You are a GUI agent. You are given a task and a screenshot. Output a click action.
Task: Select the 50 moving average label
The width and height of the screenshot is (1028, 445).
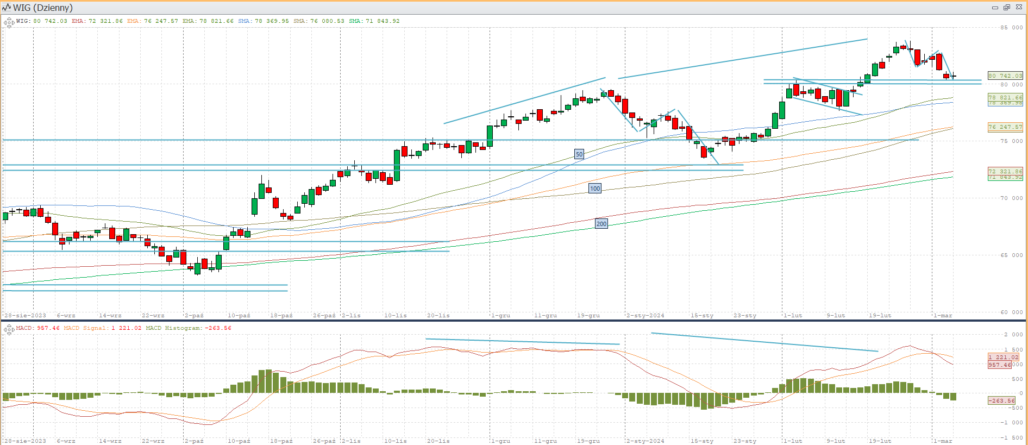[x=579, y=154]
